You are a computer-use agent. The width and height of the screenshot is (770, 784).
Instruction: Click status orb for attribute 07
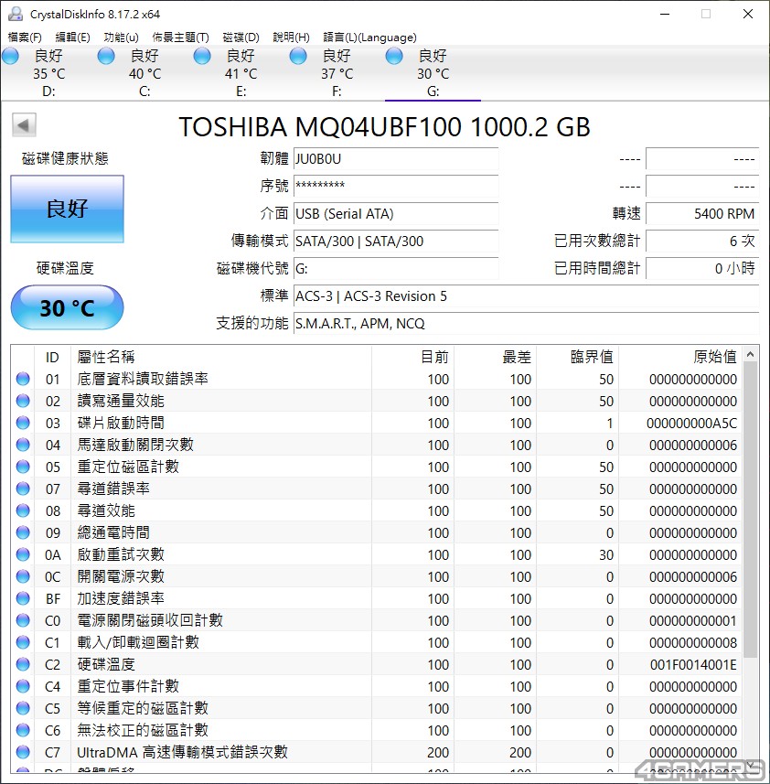23,489
